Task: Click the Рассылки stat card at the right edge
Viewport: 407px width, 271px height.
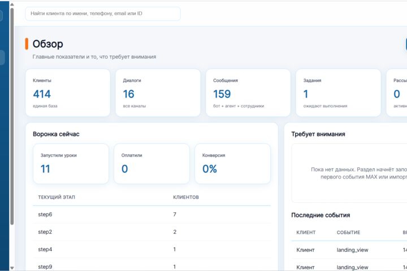Action: (397, 93)
